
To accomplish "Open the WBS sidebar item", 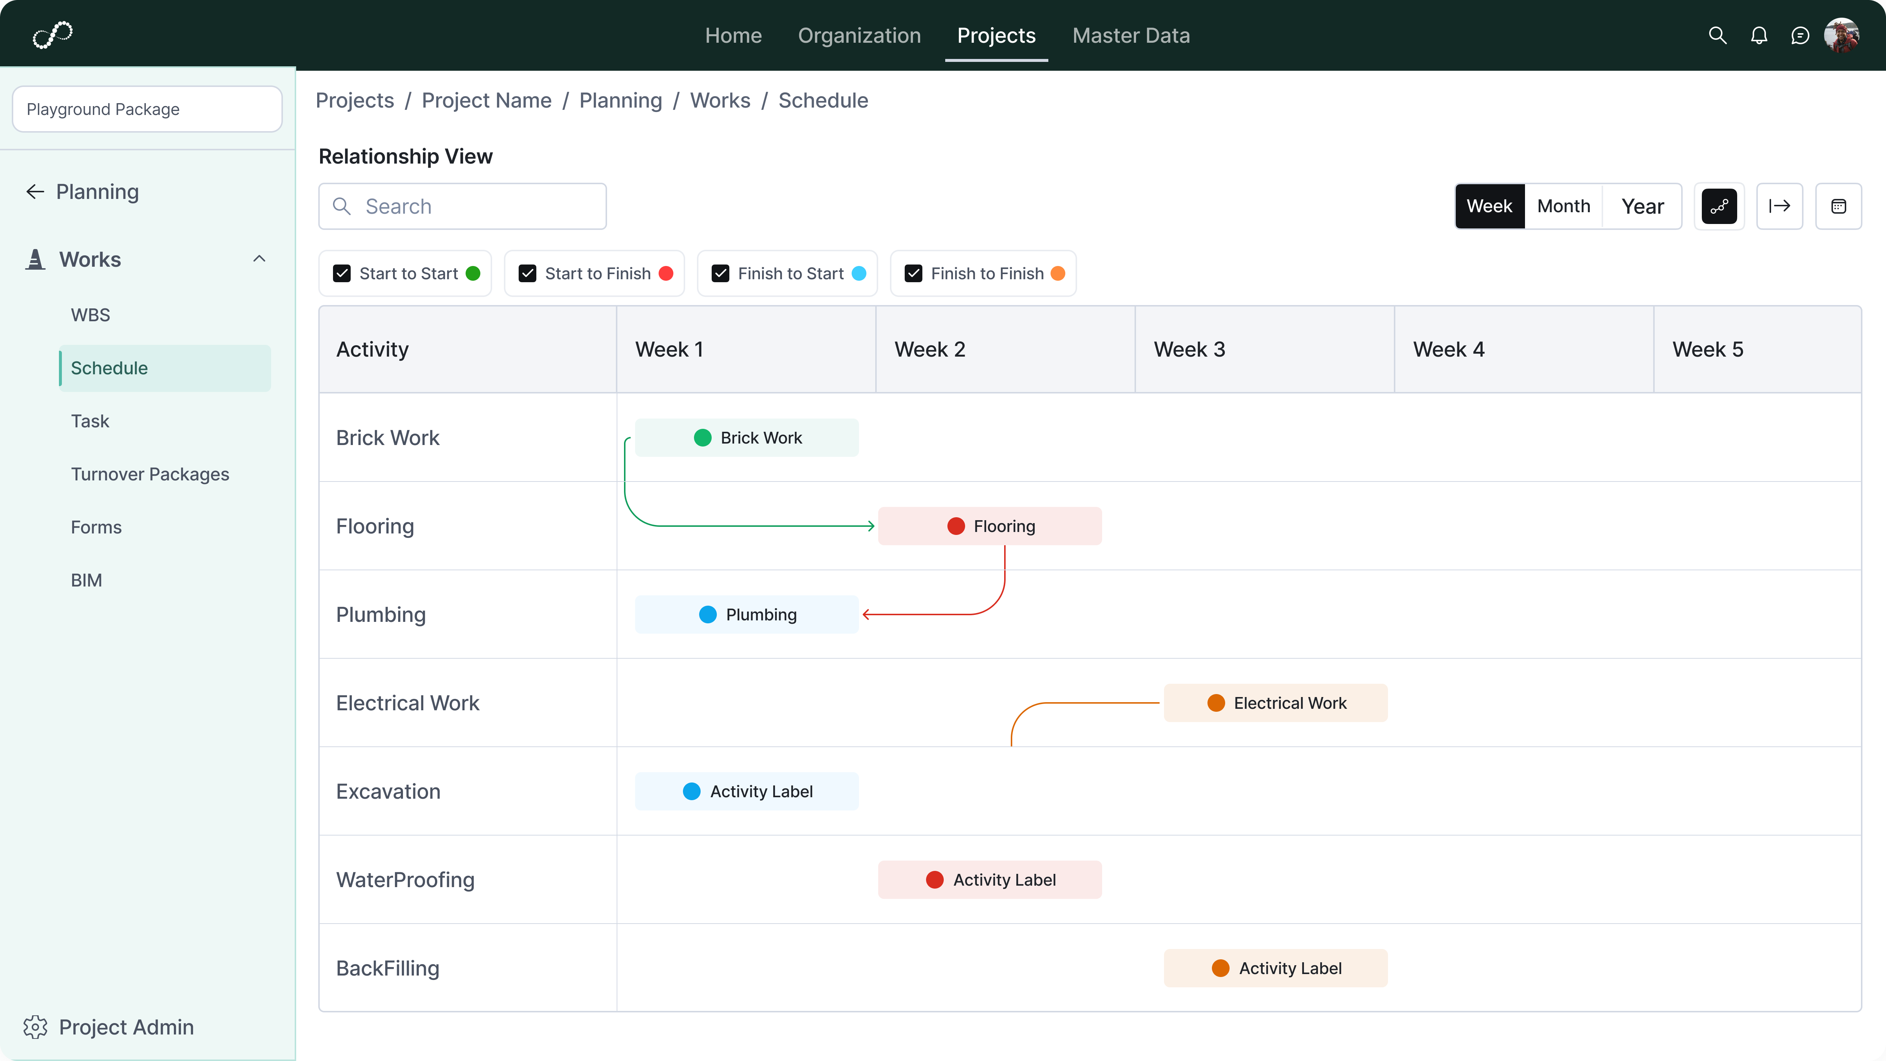I will 90,315.
